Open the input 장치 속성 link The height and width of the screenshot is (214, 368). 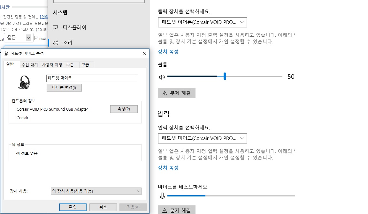pyautogui.click(x=168, y=168)
